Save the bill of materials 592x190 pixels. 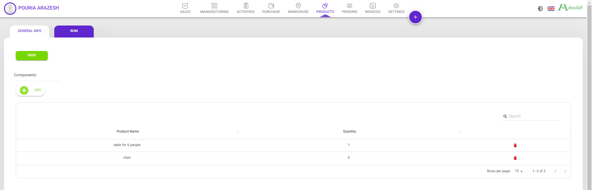pos(32,56)
